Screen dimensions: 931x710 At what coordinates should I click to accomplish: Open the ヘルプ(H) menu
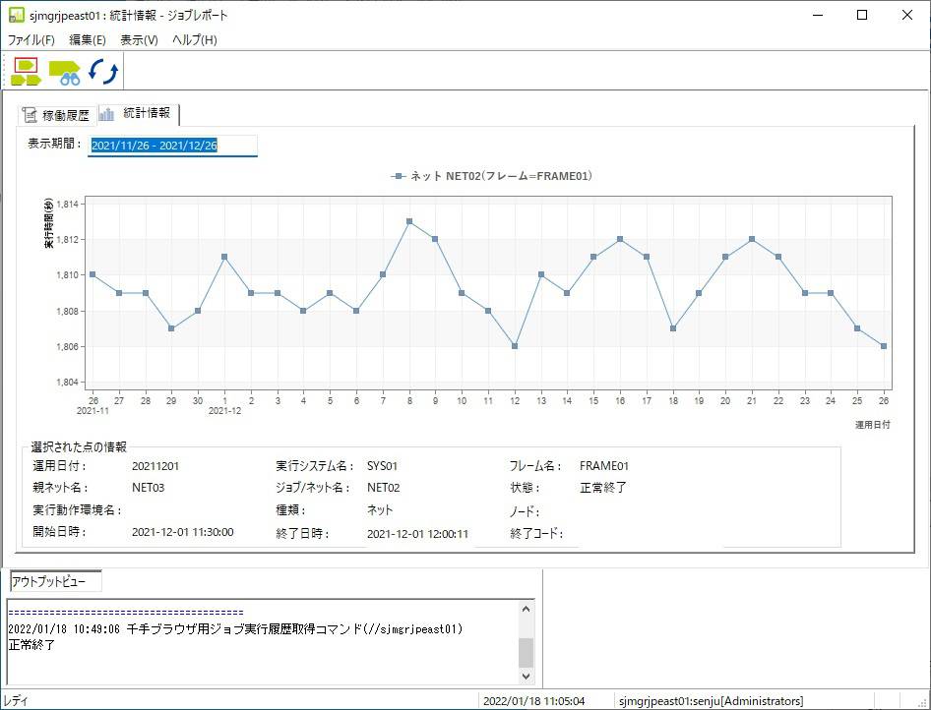[x=195, y=39]
